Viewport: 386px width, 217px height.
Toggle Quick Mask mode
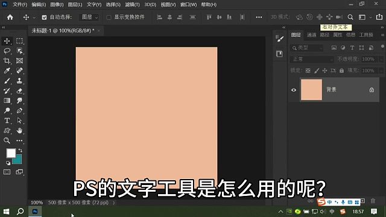click(7, 172)
